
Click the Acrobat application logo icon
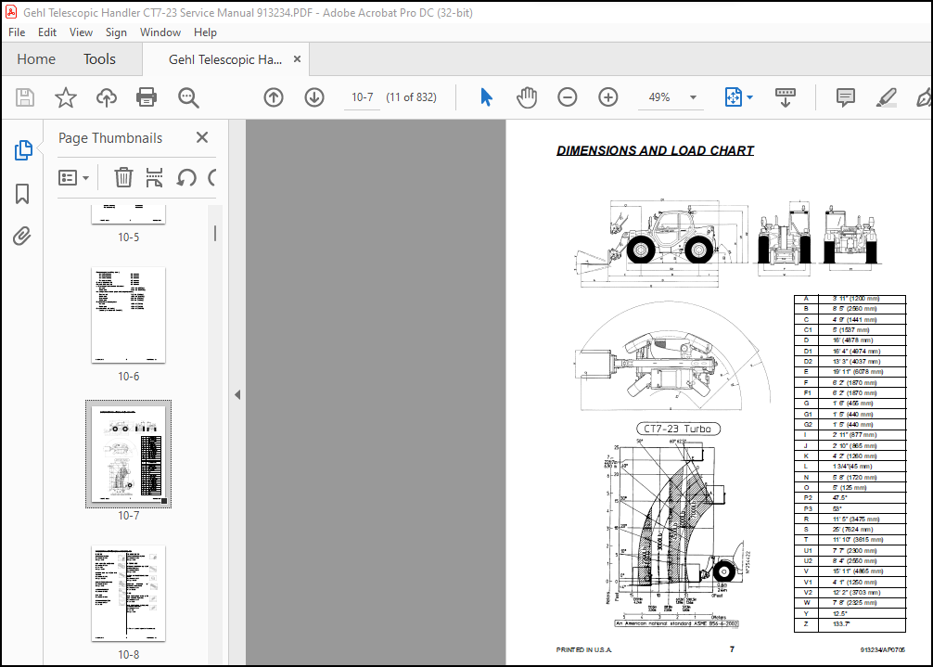[11, 12]
